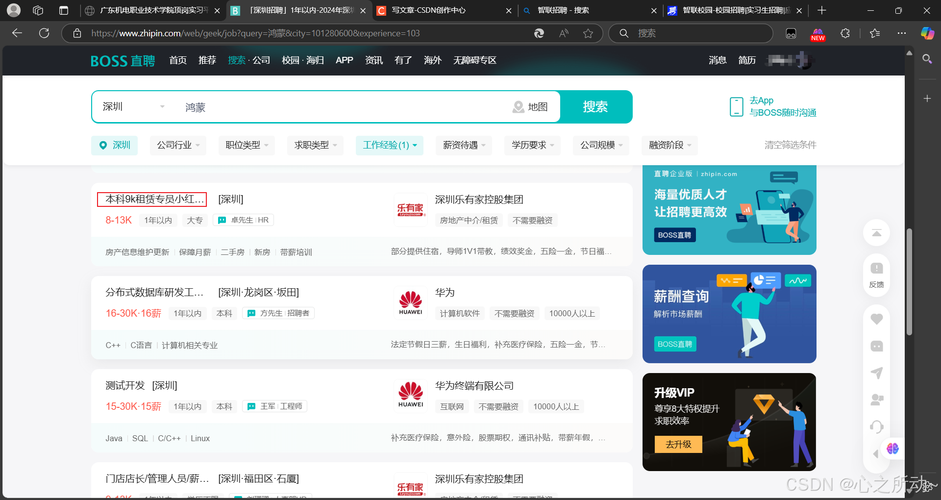The width and height of the screenshot is (941, 500).
Task: Switch to the 广东机电职业技术学院 tab
Action: pos(152,10)
